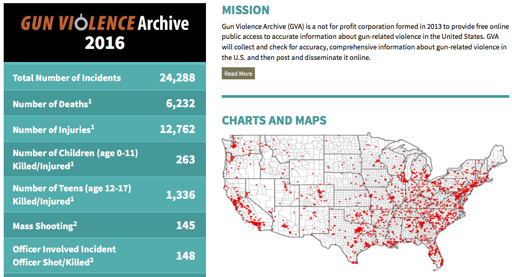Click the 6,232 deaths figure
Screen dimensions: 512x277
pyautogui.click(x=180, y=104)
